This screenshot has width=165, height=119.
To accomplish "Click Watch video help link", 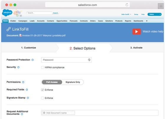I will tap(153, 31).
